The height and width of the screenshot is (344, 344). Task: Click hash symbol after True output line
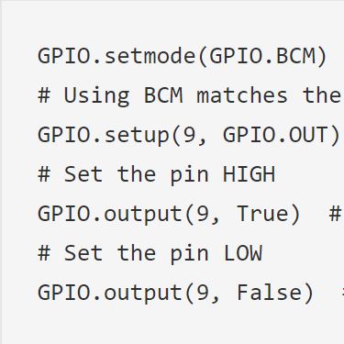(x=335, y=214)
